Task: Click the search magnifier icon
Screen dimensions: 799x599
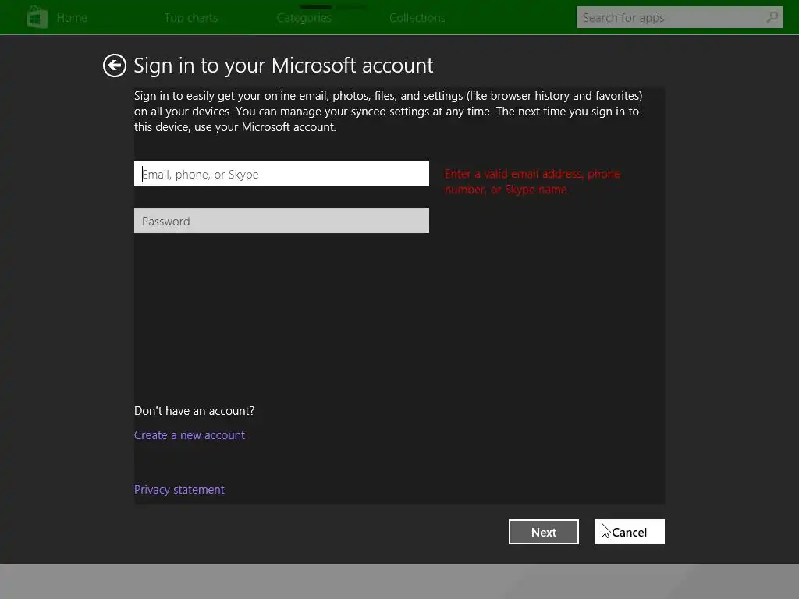Action: coord(772,17)
